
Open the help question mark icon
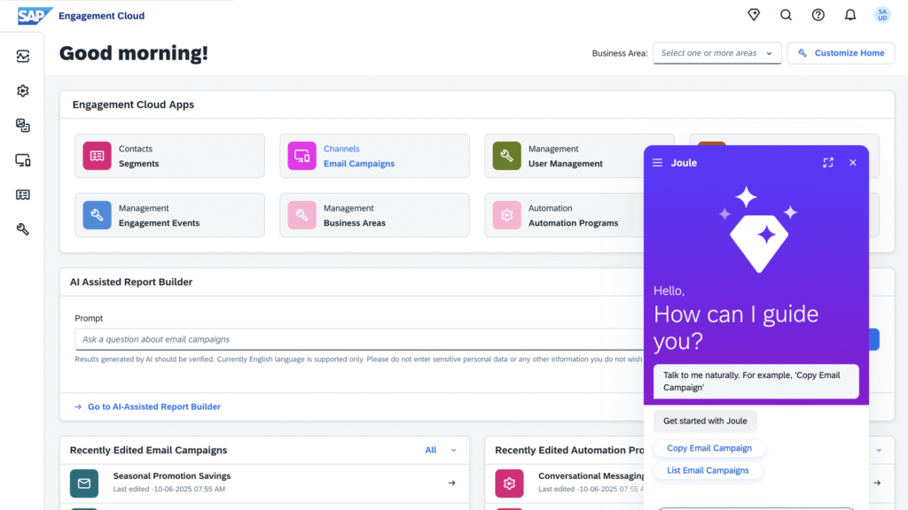(818, 15)
